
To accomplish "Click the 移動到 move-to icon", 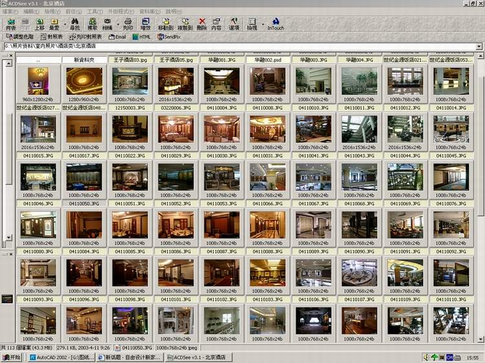I will point(166,24).
